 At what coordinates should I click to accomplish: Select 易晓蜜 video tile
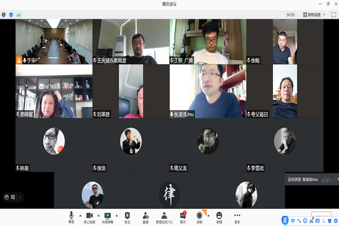pyautogui.click(x=54, y=91)
